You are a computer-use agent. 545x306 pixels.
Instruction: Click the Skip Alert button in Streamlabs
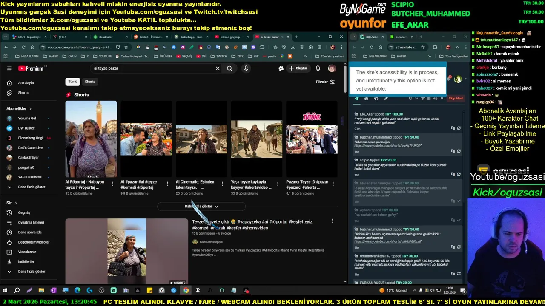[x=456, y=99]
